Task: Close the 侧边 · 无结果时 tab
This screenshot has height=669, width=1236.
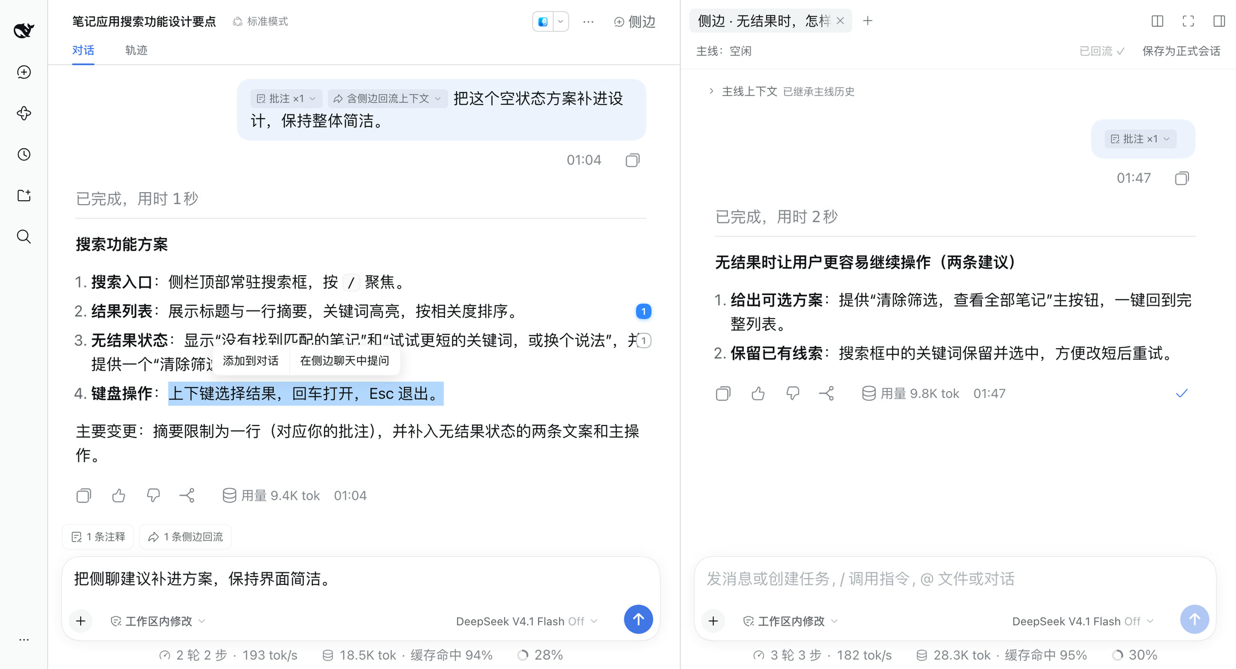Action: 840,21
